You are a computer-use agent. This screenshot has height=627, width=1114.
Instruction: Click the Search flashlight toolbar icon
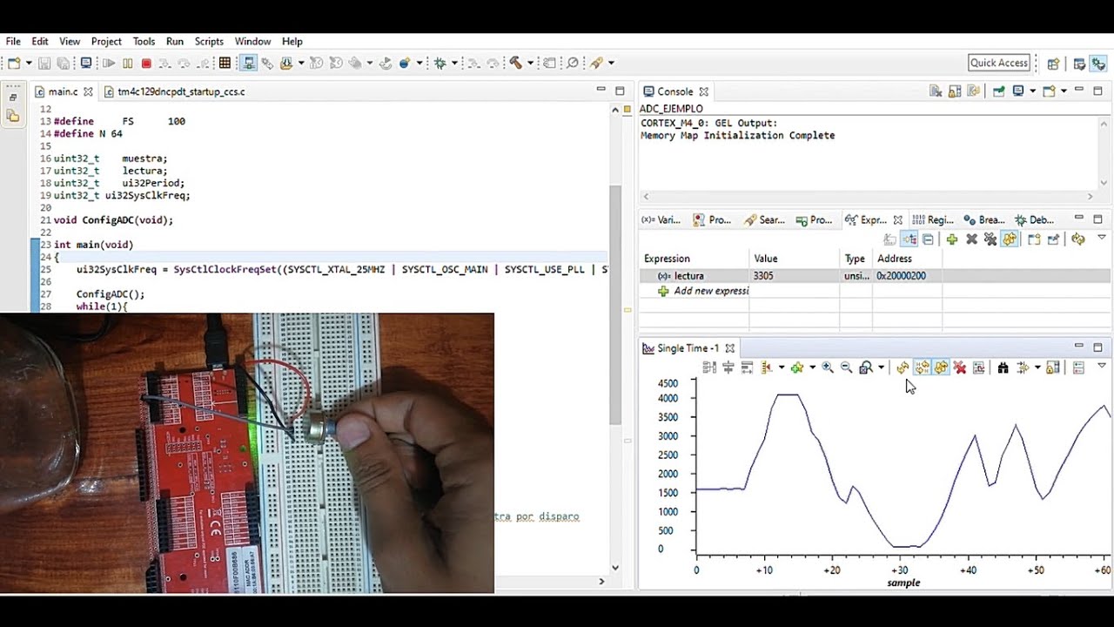click(596, 63)
